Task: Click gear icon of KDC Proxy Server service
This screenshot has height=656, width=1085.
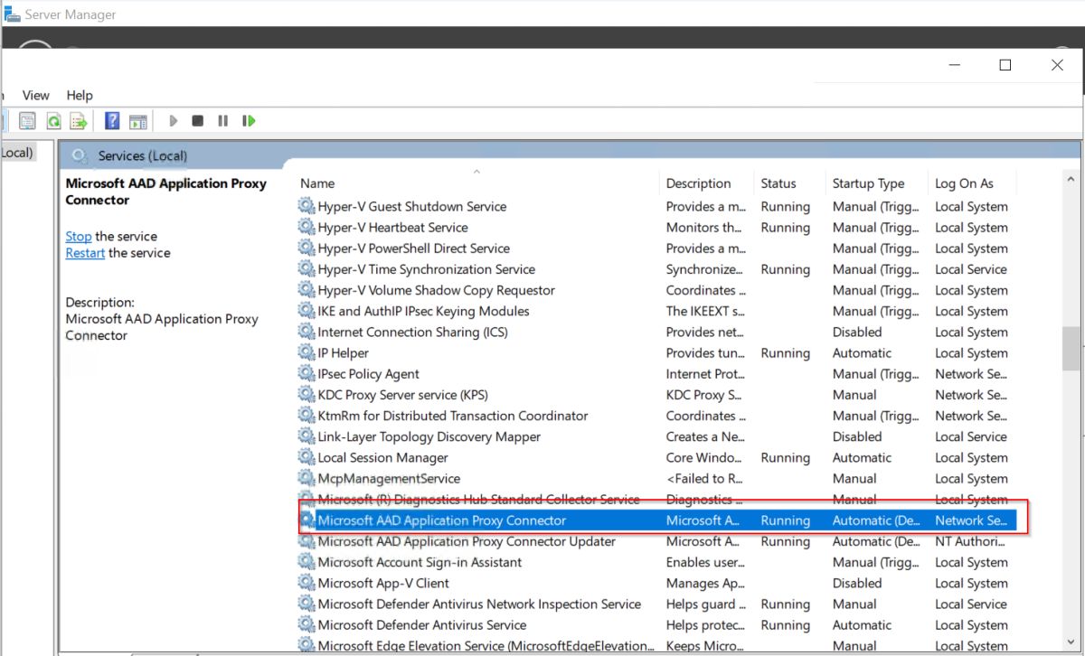Action: pyautogui.click(x=307, y=395)
